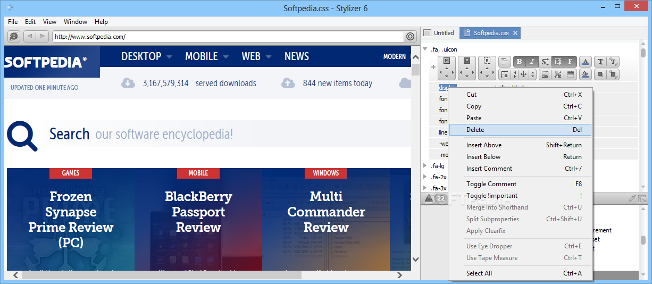This screenshot has height=284, width=652.
Task: Click the search magnifier on Softpedia page
Action: [22, 136]
